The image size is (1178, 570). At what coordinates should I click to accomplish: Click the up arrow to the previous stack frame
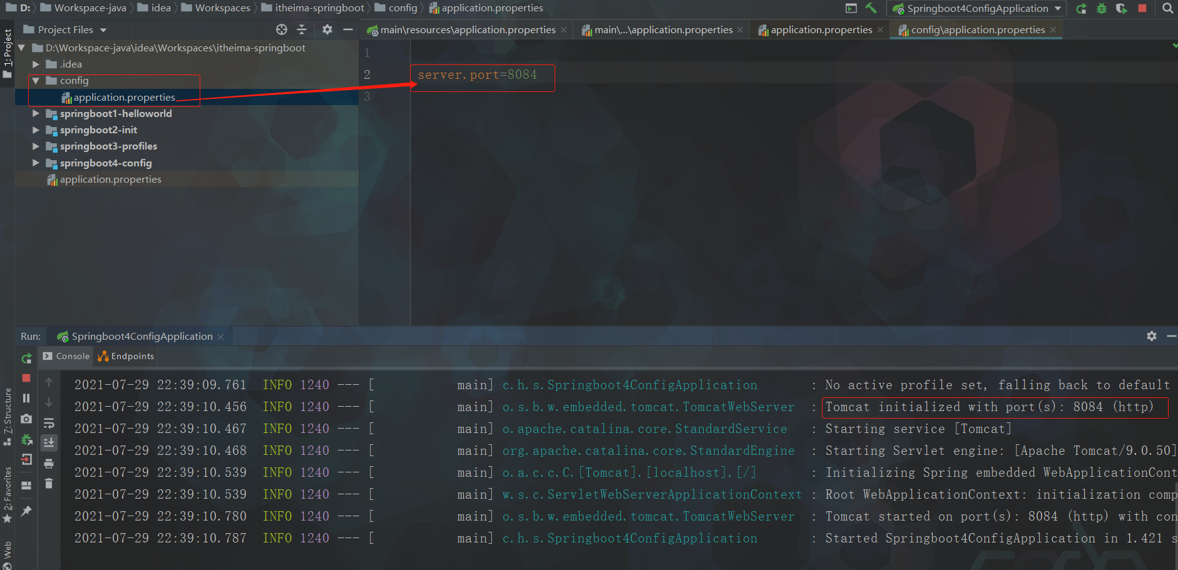click(x=49, y=382)
